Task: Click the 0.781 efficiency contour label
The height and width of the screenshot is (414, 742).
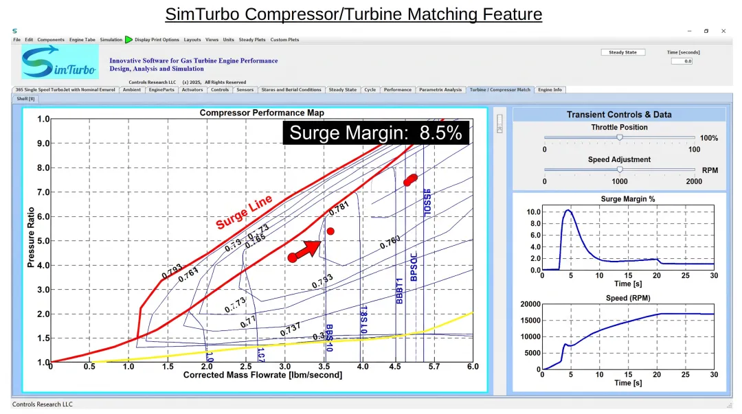Action: click(x=339, y=208)
